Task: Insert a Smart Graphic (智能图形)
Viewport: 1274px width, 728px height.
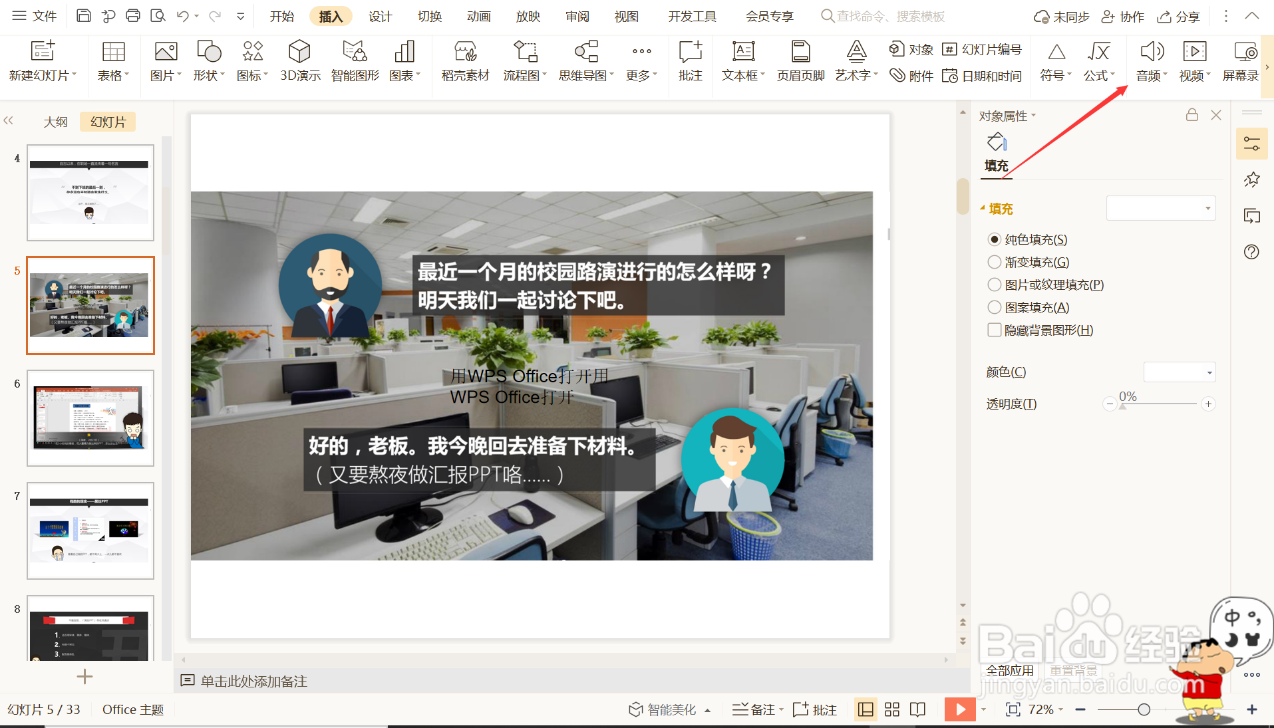Action: click(355, 61)
